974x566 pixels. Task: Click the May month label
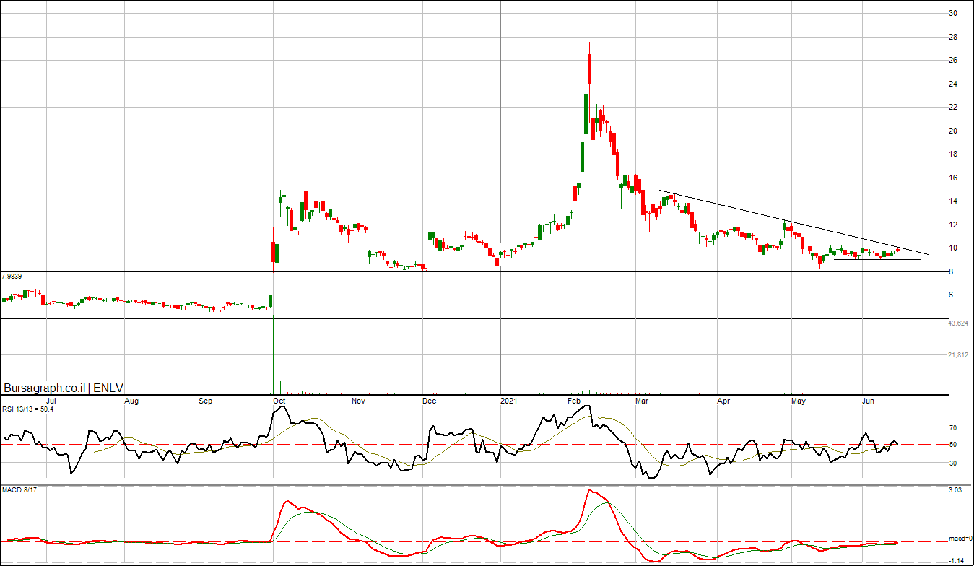point(799,400)
